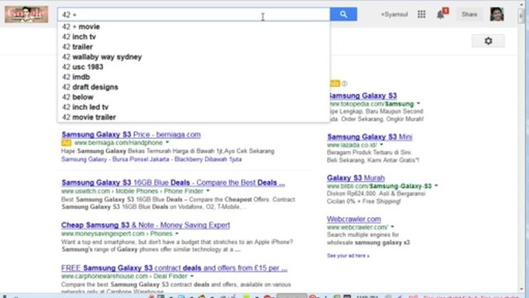Choose the '42 trailer' suggestion

tap(194, 47)
